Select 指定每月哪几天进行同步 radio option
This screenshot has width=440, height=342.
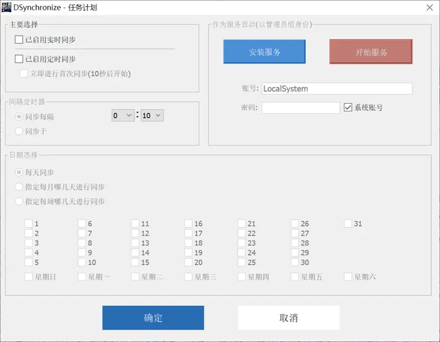(x=19, y=187)
